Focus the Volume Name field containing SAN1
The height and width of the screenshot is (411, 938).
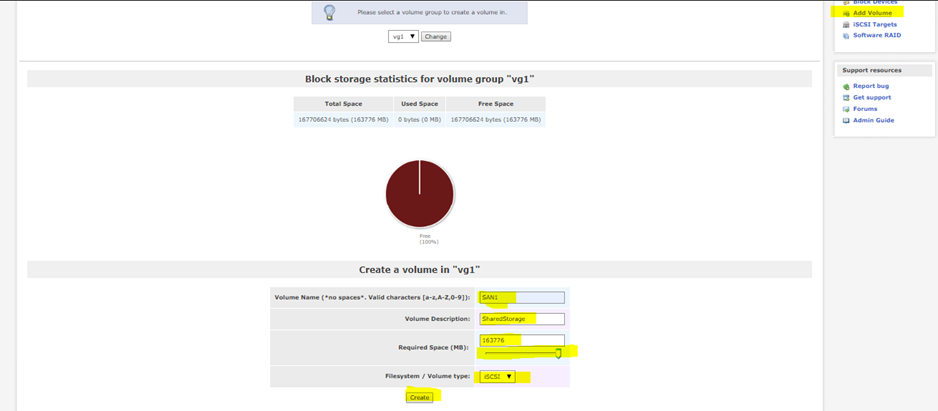click(522, 297)
